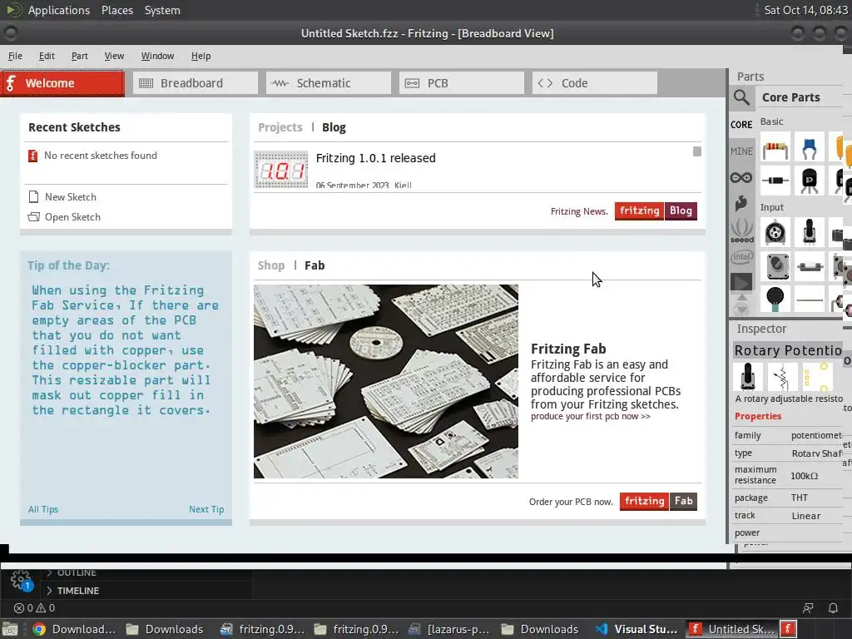Show the Shop section

(x=270, y=265)
